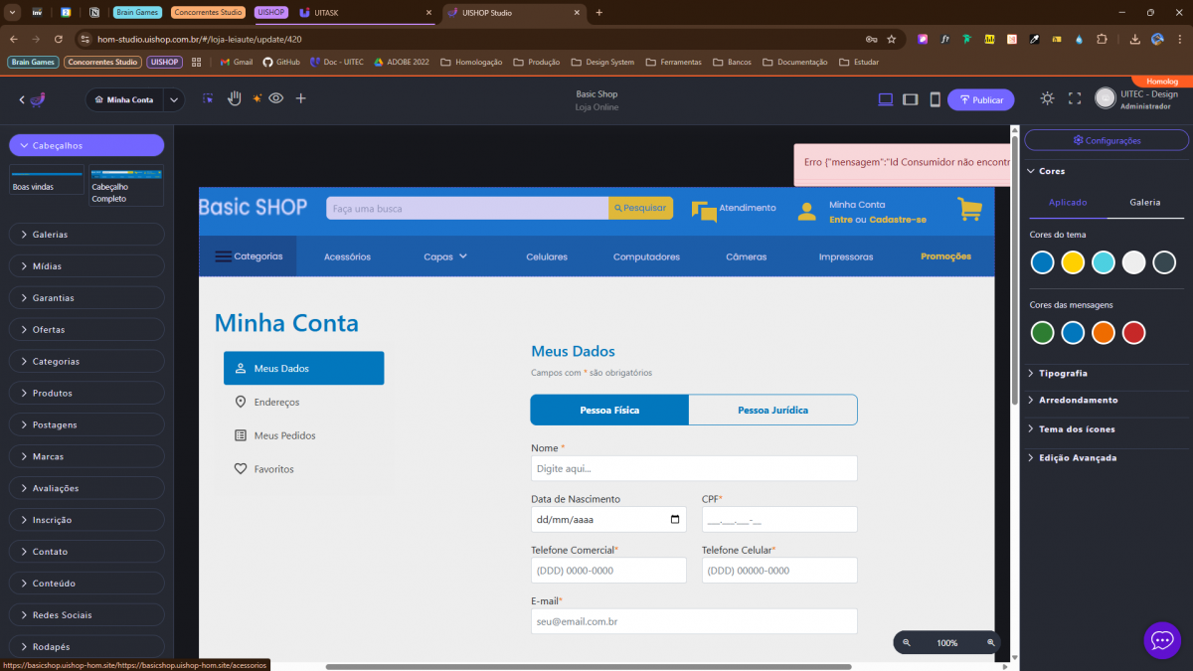The width and height of the screenshot is (1193, 671).
Task: Click the plus add icon in toolbar
Action: pos(301,98)
